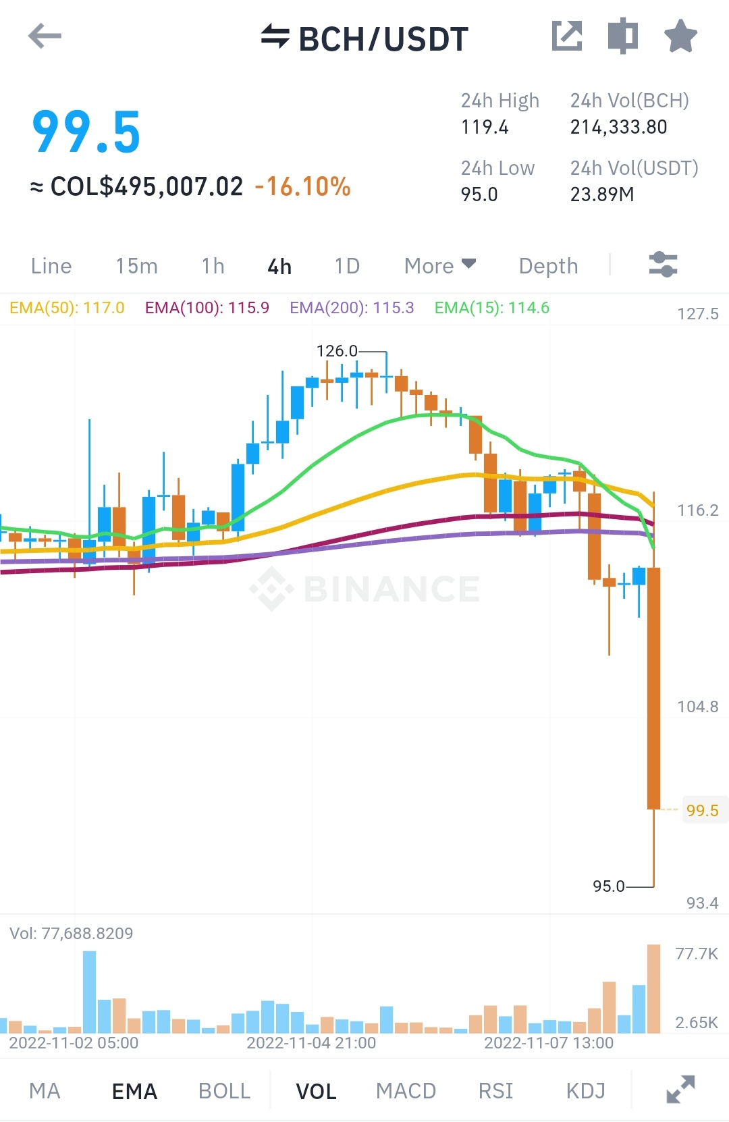Switch to Line chart view
The width and height of the screenshot is (729, 1122).
click(51, 266)
